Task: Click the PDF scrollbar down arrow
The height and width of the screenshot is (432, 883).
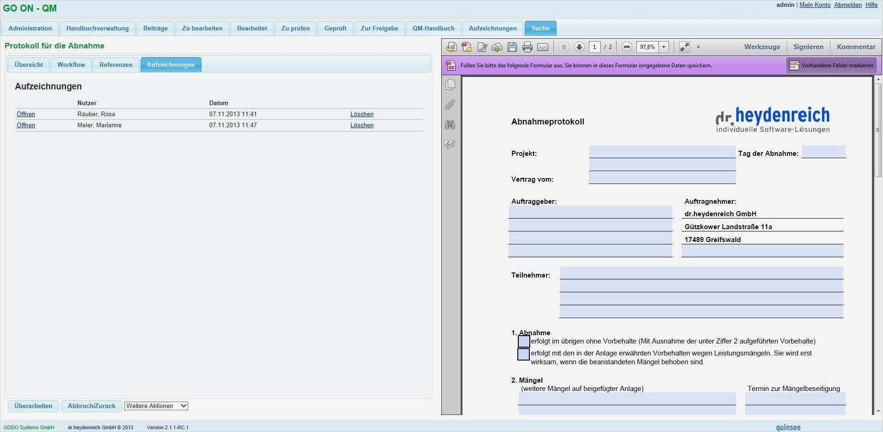Action: coord(878,410)
